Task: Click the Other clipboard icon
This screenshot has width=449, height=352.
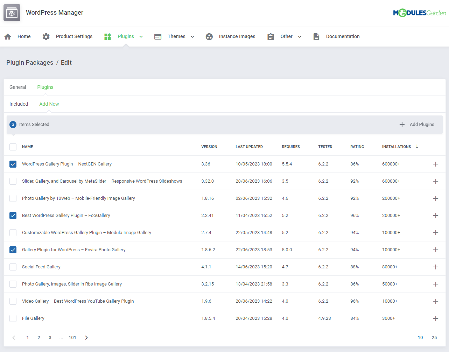Action: point(271,36)
